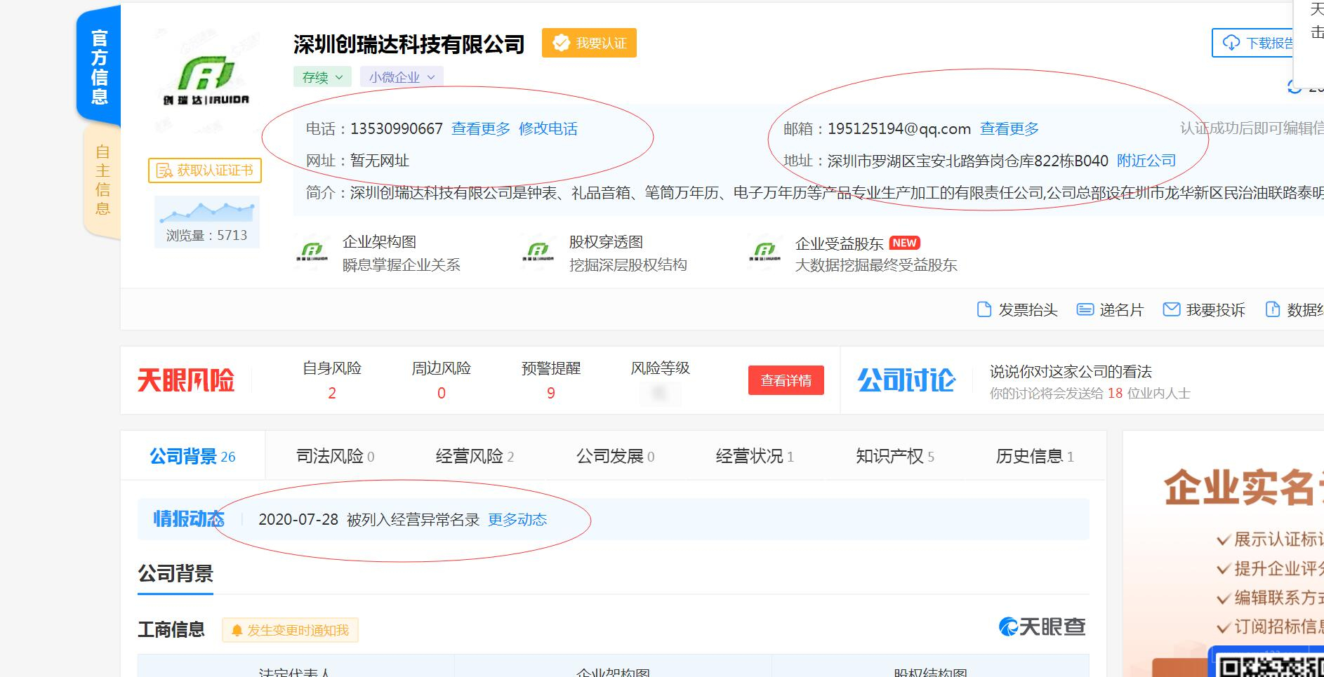Click the company logo image
The height and width of the screenshot is (677, 1324).
point(206,81)
